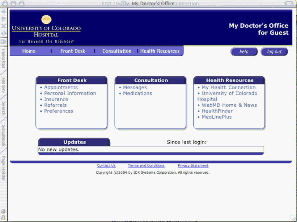Select Health Resources in the navigation bar

click(x=160, y=51)
